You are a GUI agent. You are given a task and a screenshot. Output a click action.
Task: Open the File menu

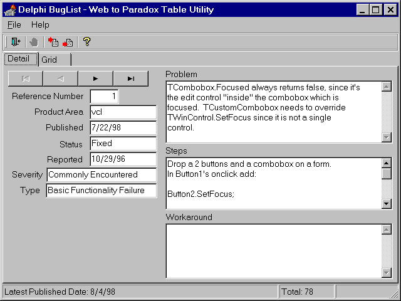pos(14,25)
